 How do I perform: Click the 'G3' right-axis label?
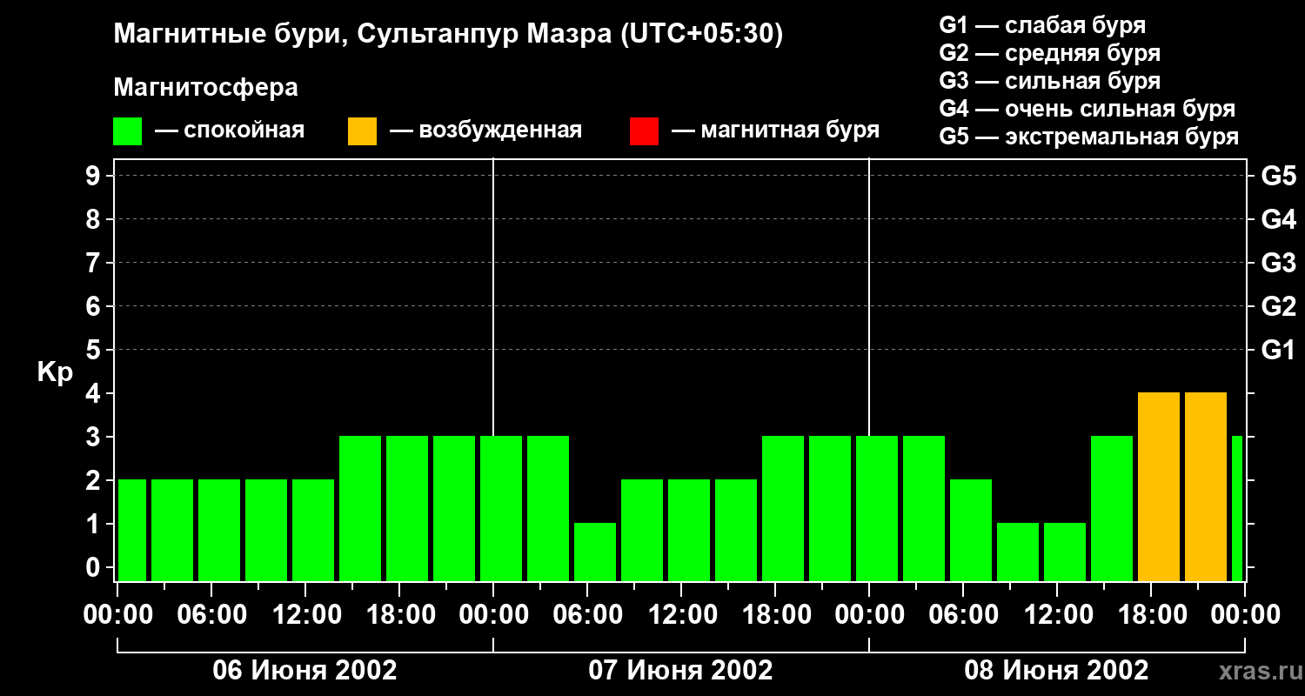click(x=1278, y=263)
